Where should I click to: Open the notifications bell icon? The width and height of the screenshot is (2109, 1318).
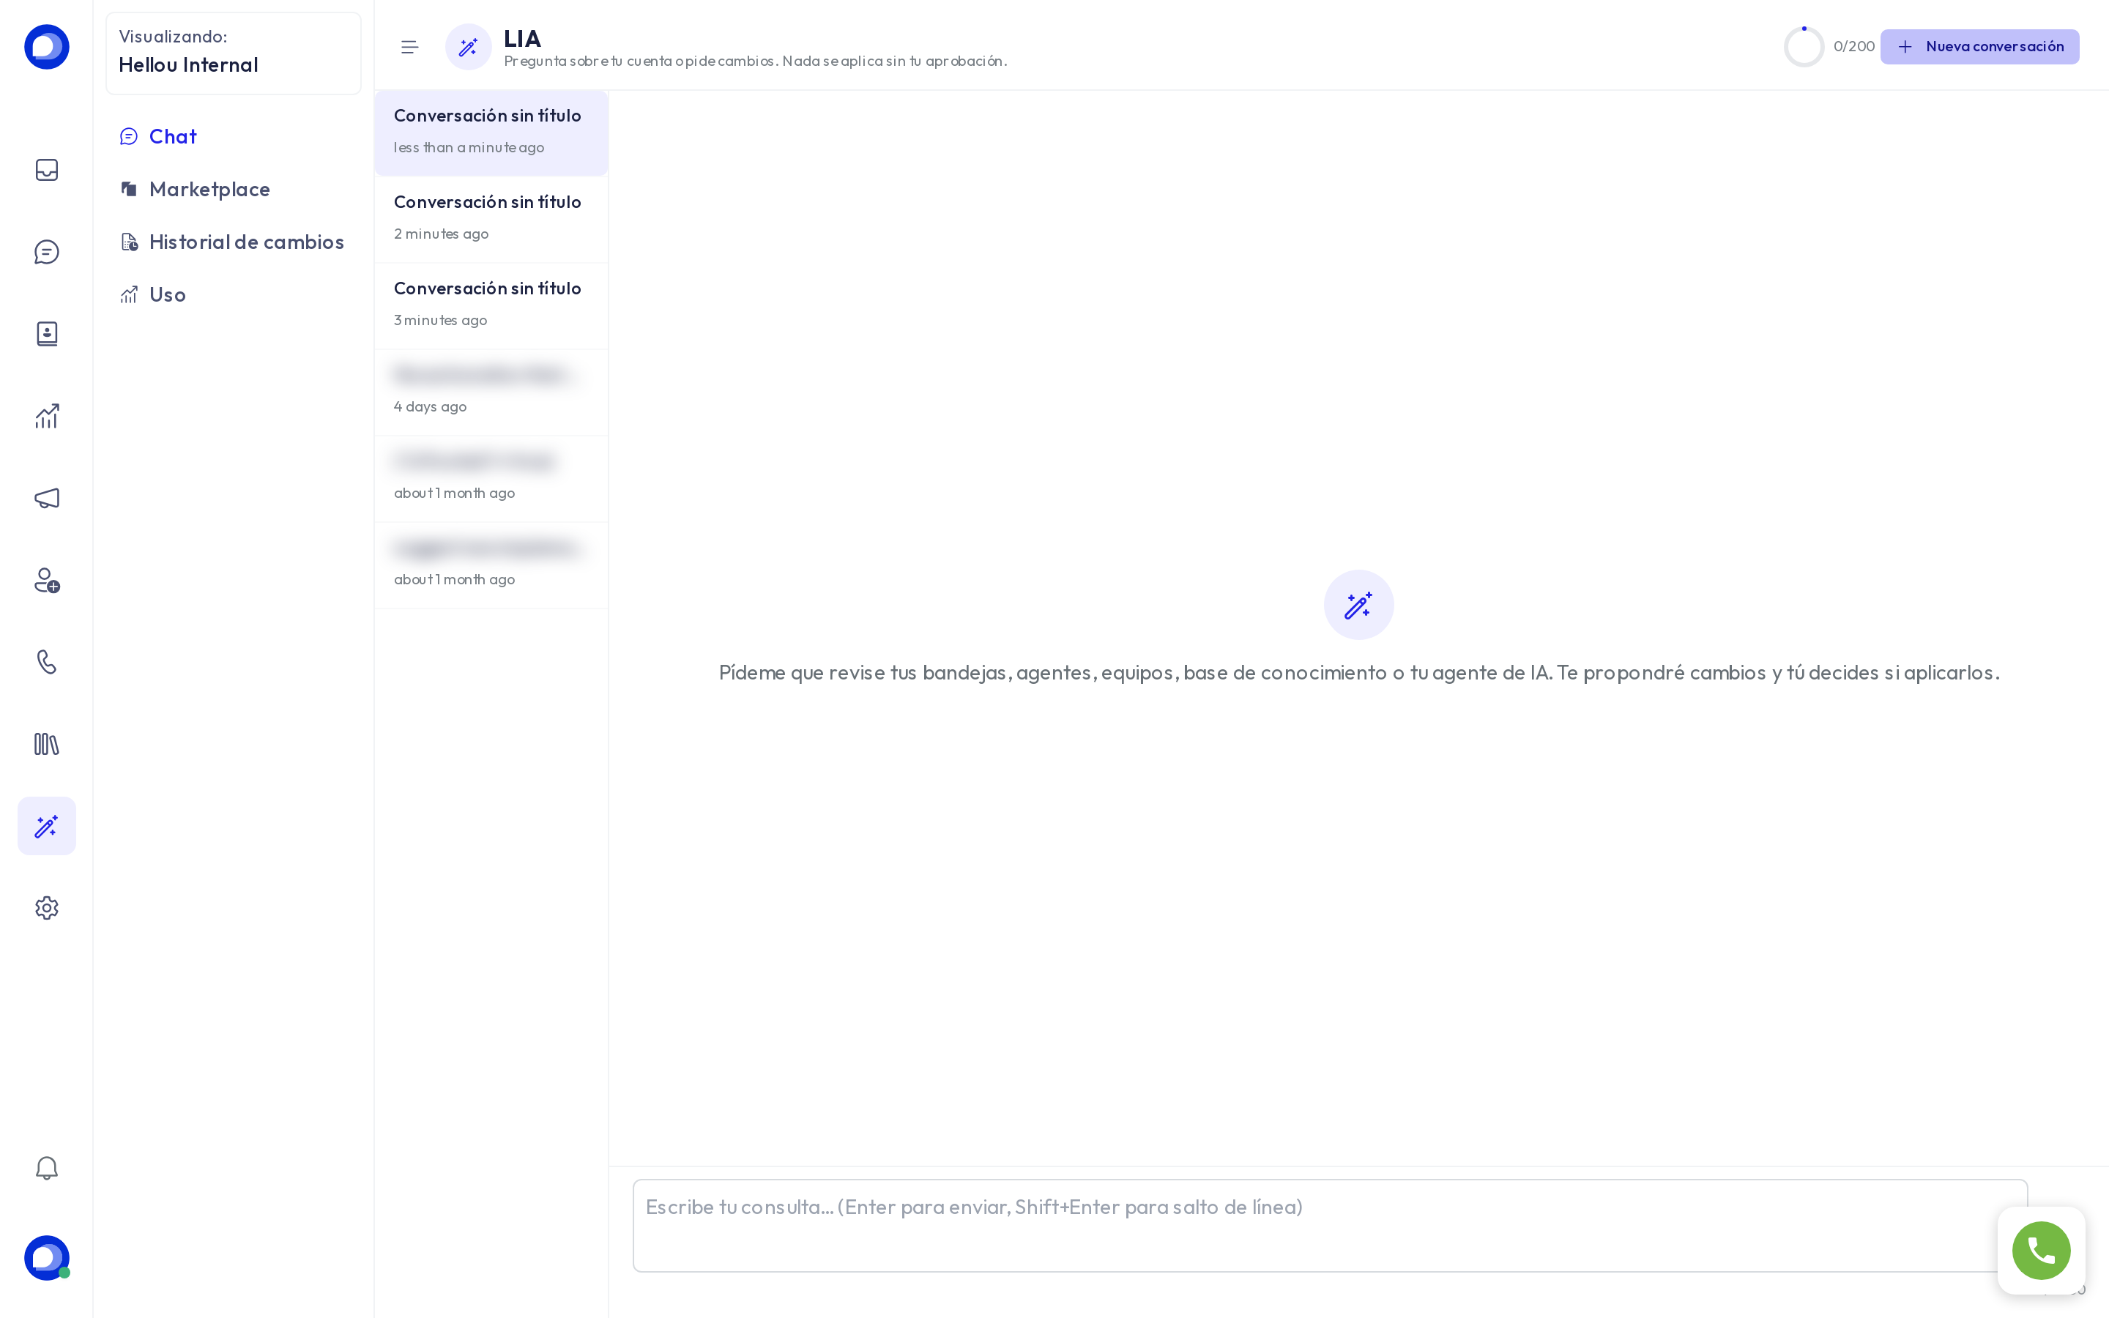click(46, 1168)
